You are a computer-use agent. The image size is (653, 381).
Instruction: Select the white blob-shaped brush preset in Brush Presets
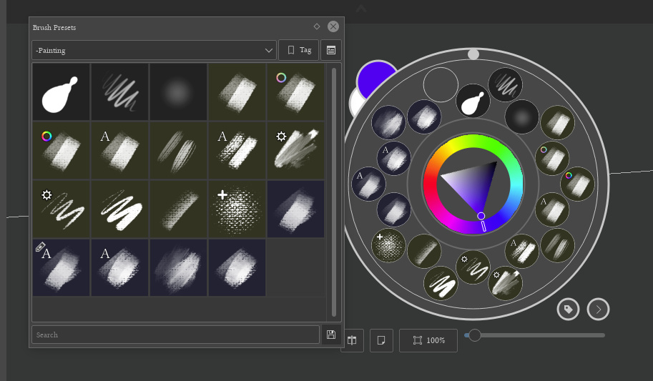(62, 92)
